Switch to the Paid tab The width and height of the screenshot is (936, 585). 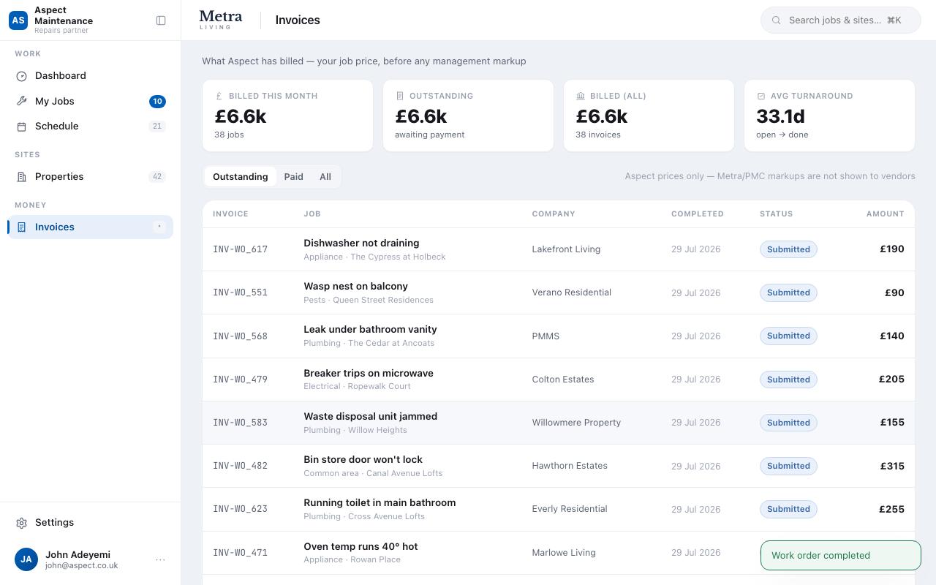pyautogui.click(x=293, y=177)
